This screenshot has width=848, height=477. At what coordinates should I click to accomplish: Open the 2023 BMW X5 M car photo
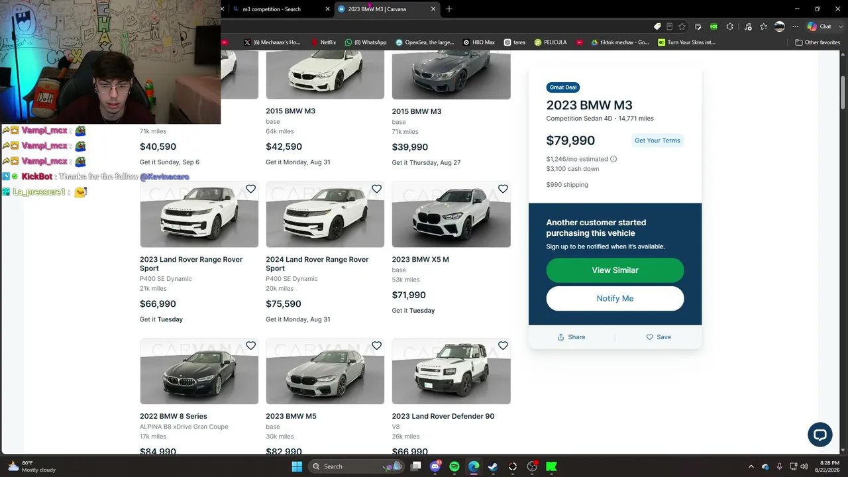point(451,215)
